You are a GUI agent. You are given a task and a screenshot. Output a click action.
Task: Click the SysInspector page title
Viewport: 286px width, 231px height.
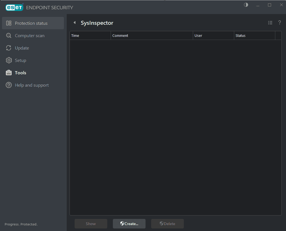[x=97, y=23]
